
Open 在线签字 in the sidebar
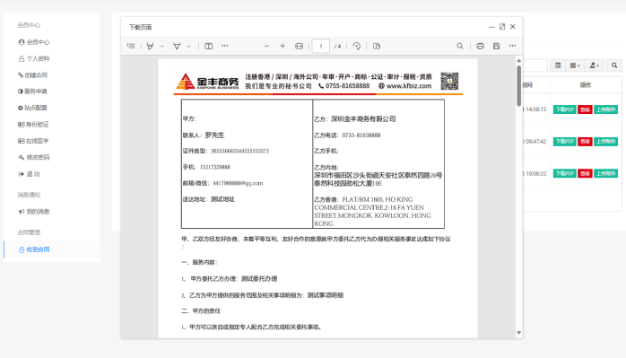tap(33, 141)
